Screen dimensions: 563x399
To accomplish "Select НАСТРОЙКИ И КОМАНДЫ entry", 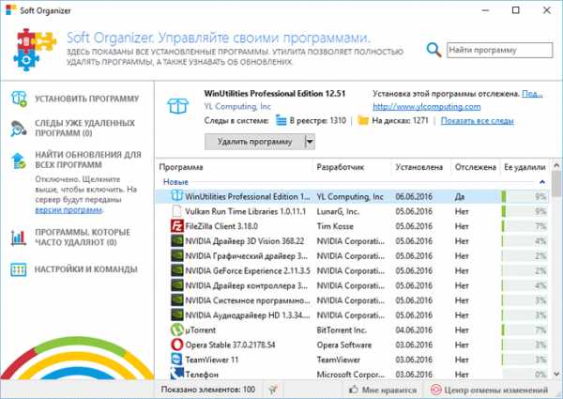I will click(x=85, y=269).
